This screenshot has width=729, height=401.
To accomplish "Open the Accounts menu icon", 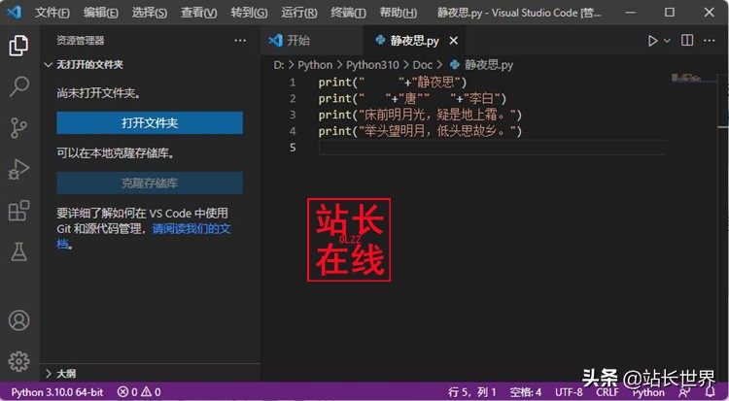I will pyautogui.click(x=18, y=320).
